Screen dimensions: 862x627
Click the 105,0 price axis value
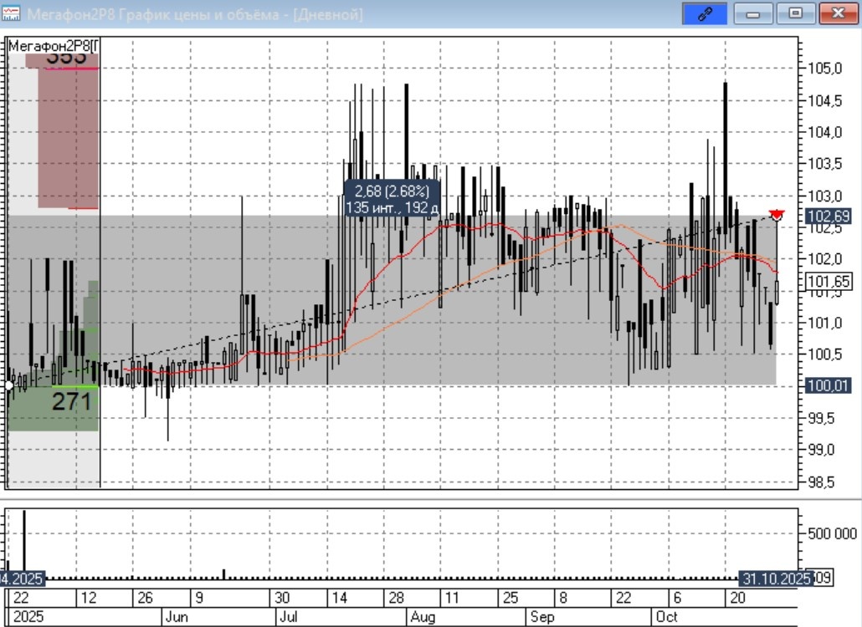[x=824, y=69]
